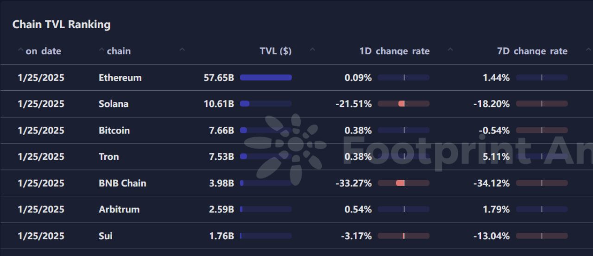Screen dimensions: 593x256
Task: Click the "on date" column header text
Action: (44, 51)
